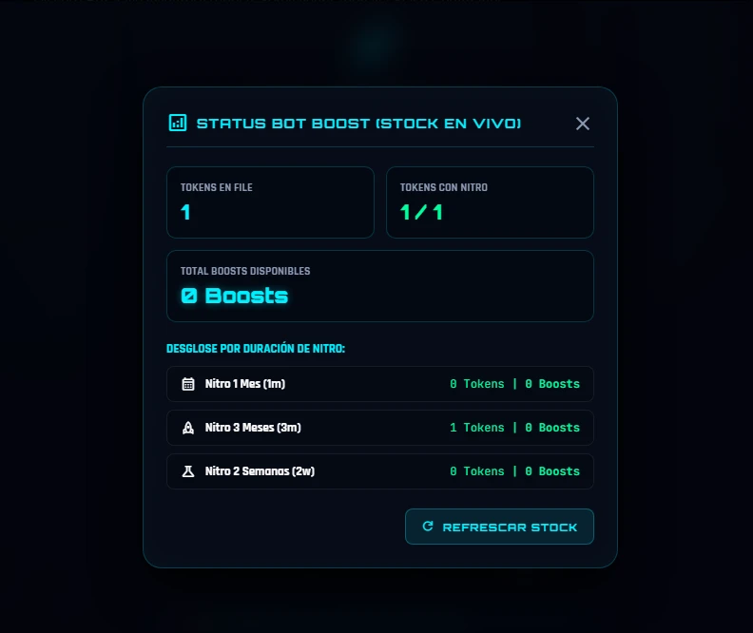Click the Total Boosts Disponibles panel
The height and width of the screenshot is (633, 753).
pyautogui.click(x=380, y=286)
